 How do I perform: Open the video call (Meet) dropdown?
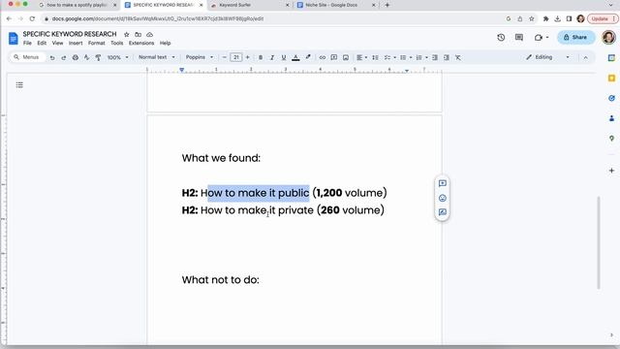tap(542, 38)
